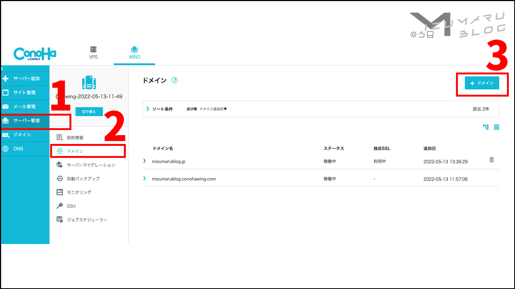The height and width of the screenshot is (289, 515).
Task: Open ドメイン in the blue sidebar
Action: click(x=25, y=135)
